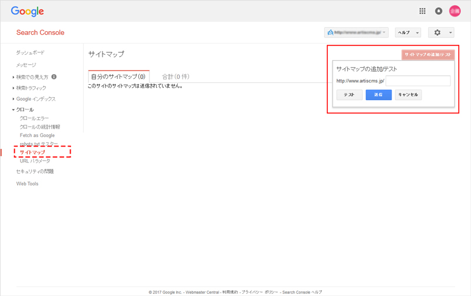
Task: Open the Google apps grid icon
Action: [422, 11]
